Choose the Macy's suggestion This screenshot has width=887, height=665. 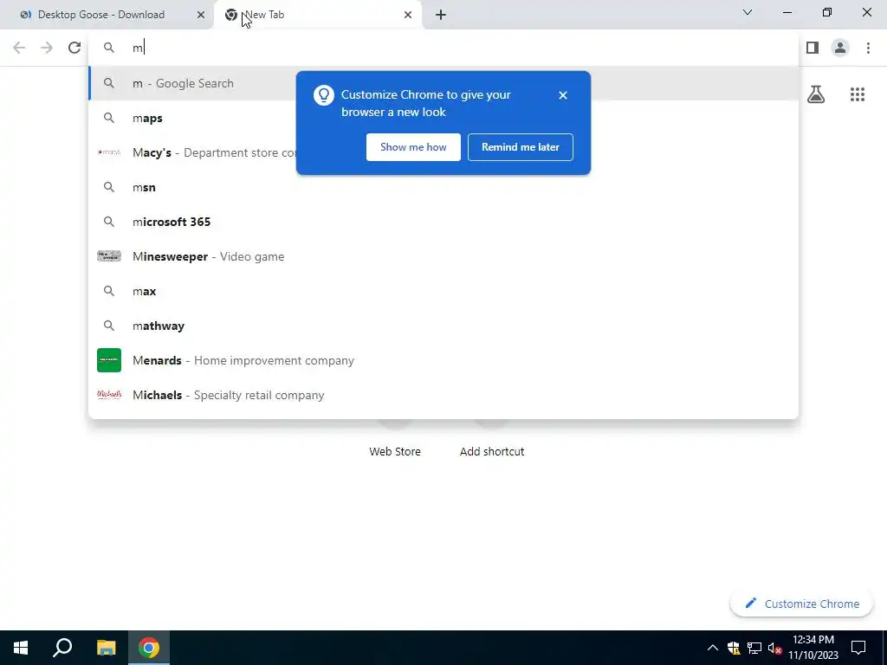443,152
